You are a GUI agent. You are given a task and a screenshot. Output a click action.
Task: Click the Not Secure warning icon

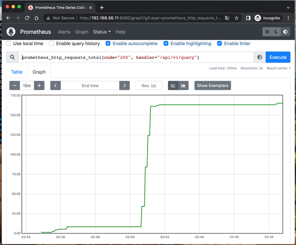pyautogui.click(x=48, y=18)
